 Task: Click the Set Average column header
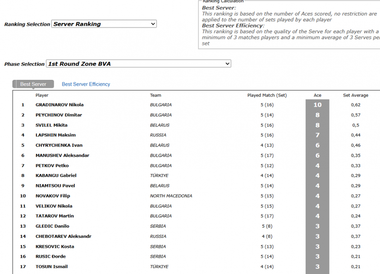(356, 95)
